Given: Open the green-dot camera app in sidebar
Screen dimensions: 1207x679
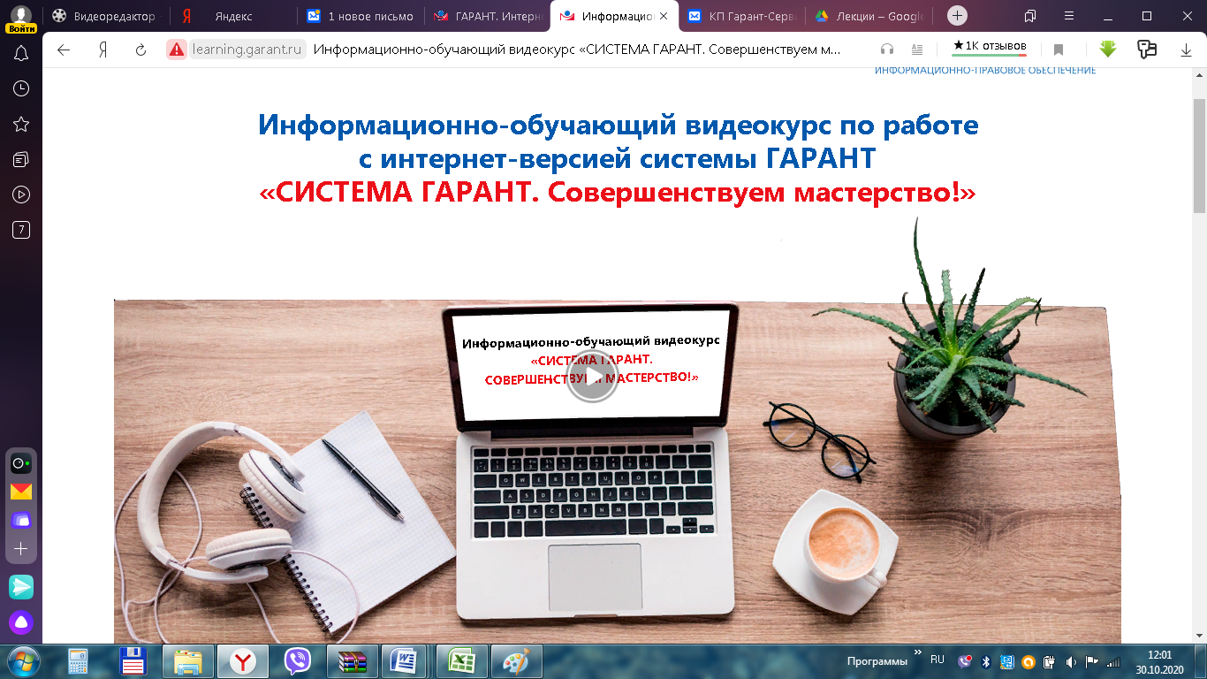Looking at the screenshot, I should [x=21, y=463].
